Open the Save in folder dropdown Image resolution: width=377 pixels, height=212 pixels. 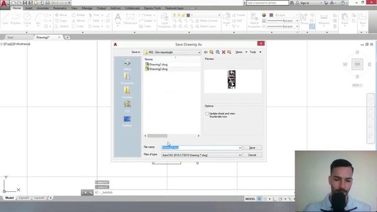click(x=172, y=52)
